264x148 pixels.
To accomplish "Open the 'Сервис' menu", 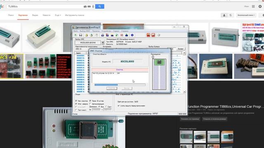I will pyautogui.click(x=116, y=31).
